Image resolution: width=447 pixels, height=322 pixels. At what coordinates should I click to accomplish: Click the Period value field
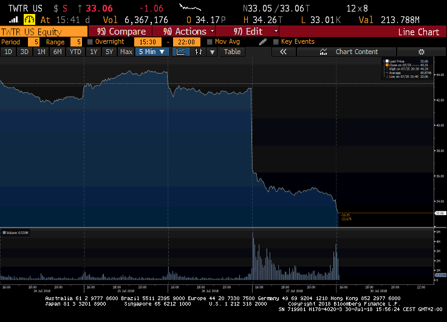[x=34, y=42]
